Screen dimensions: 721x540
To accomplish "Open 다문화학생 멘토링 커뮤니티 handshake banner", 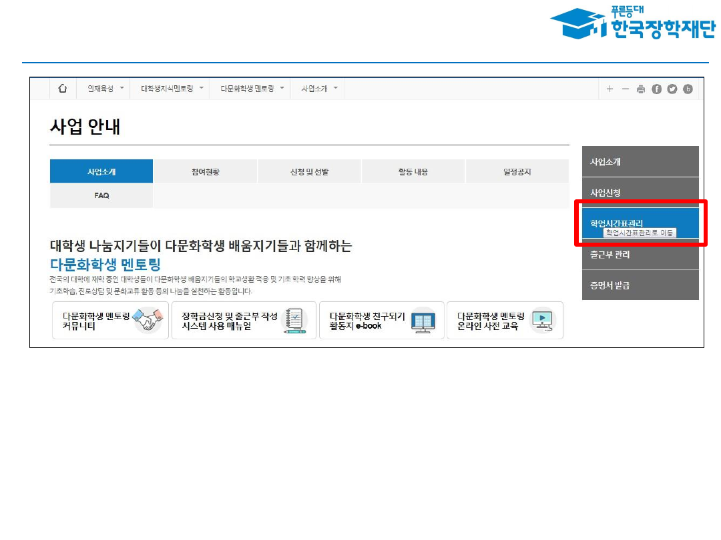I will 111,321.
